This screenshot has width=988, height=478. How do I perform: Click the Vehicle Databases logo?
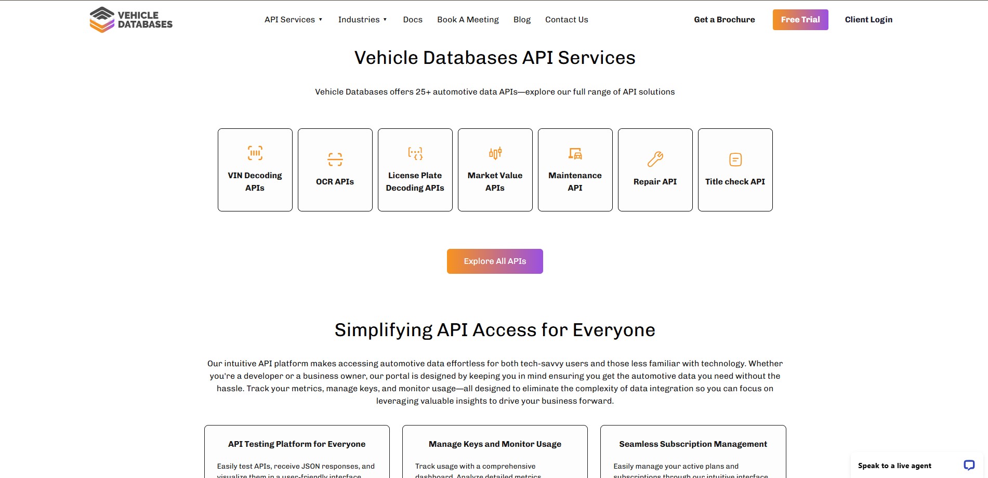coord(131,20)
